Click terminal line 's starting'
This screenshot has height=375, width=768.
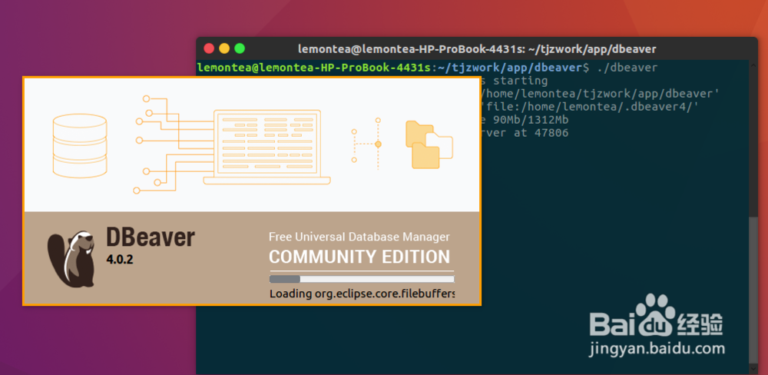(515, 81)
